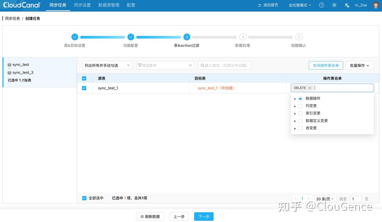Screen dimensions: 382x222
Task: Click step 4 circle indicator
Action: tap(243, 37)
